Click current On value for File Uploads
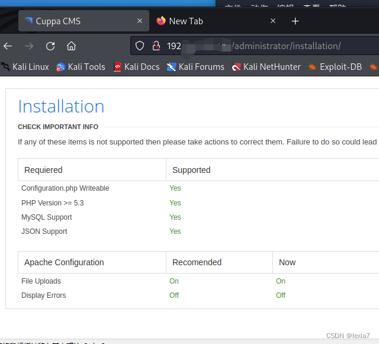 (281, 281)
